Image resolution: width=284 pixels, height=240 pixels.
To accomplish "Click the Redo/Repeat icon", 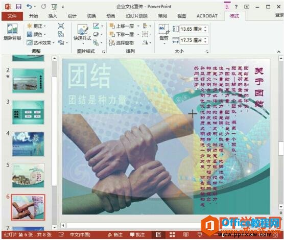I will coord(43,7).
